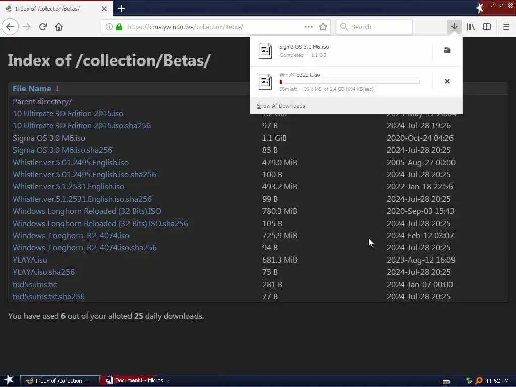Download Windows_Longhorn_R2_4074.iso
The image size is (516, 387).
(71, 236)
